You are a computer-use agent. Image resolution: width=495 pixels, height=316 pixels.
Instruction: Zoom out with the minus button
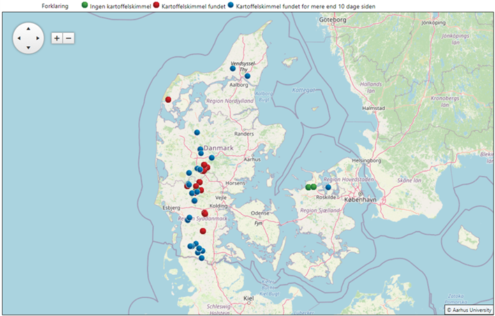pos(68,38)
